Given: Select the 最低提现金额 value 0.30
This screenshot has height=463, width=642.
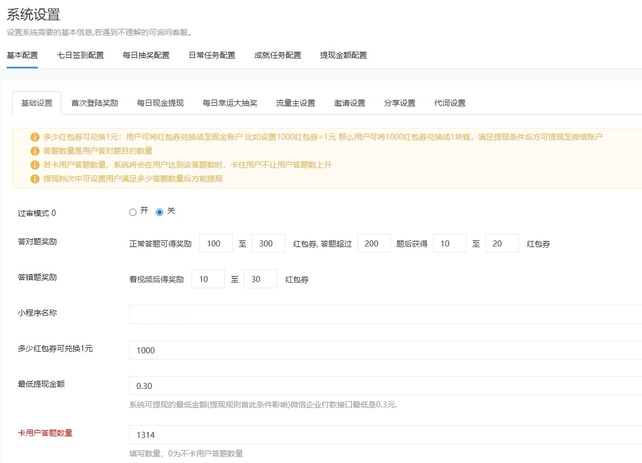Looking at the screenshot, I should point(334,385).
